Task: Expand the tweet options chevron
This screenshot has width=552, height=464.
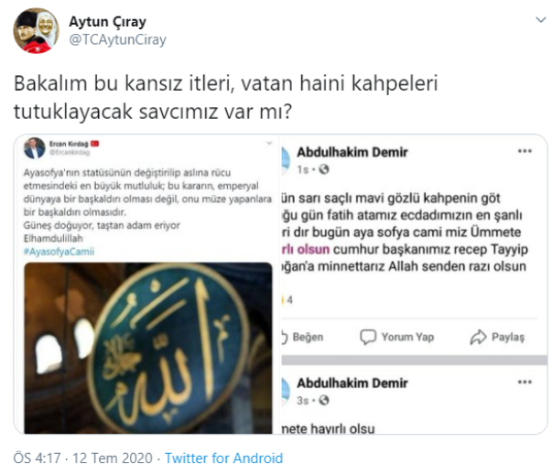Action: coord(540,20)
